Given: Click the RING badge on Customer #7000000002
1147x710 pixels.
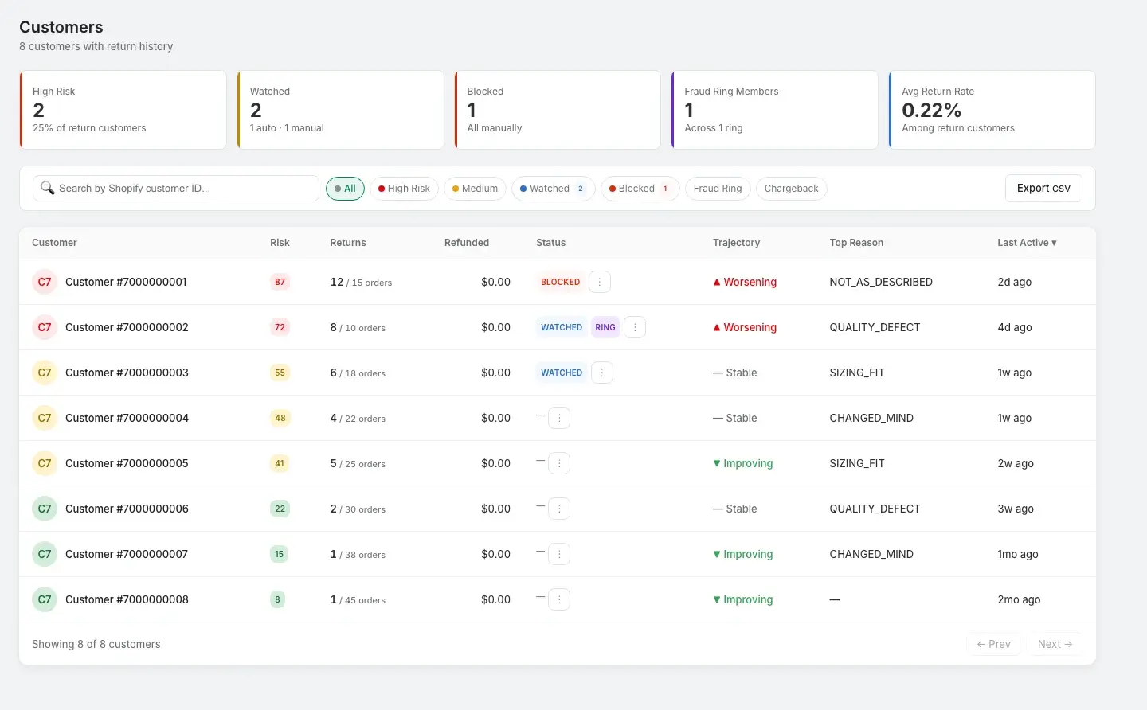Looking at the screenshot, I should click(605, 327).
